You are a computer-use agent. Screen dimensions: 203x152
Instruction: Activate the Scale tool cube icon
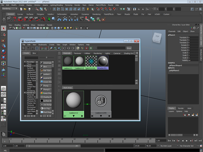(3, 57)
